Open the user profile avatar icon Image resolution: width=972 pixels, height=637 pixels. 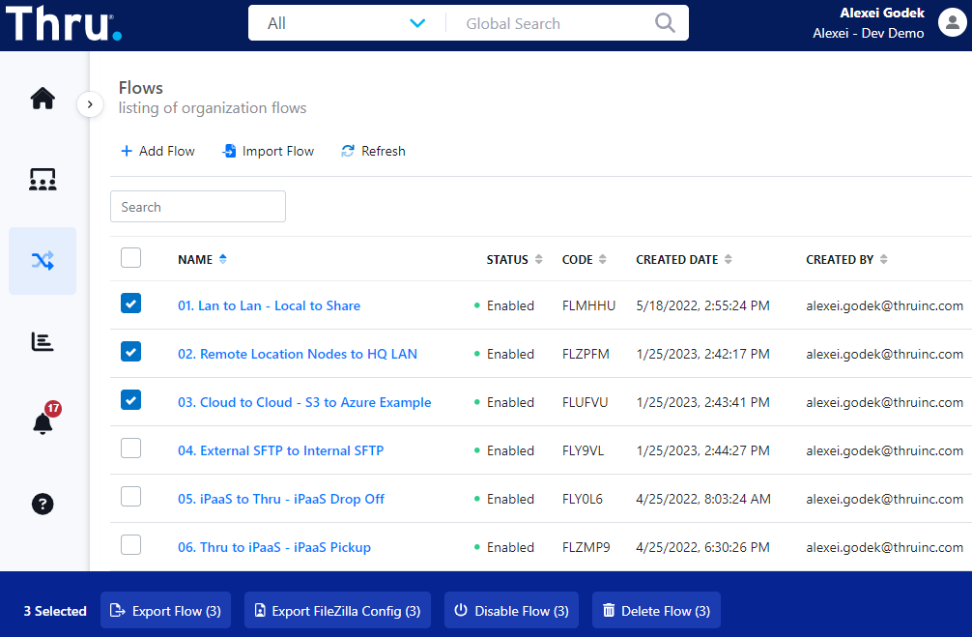pyautogui.click(x=953, y=23)
